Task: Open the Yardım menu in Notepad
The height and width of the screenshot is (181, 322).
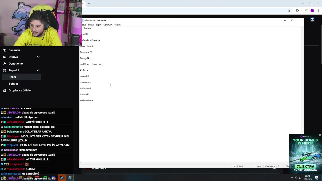Action: 117,25
